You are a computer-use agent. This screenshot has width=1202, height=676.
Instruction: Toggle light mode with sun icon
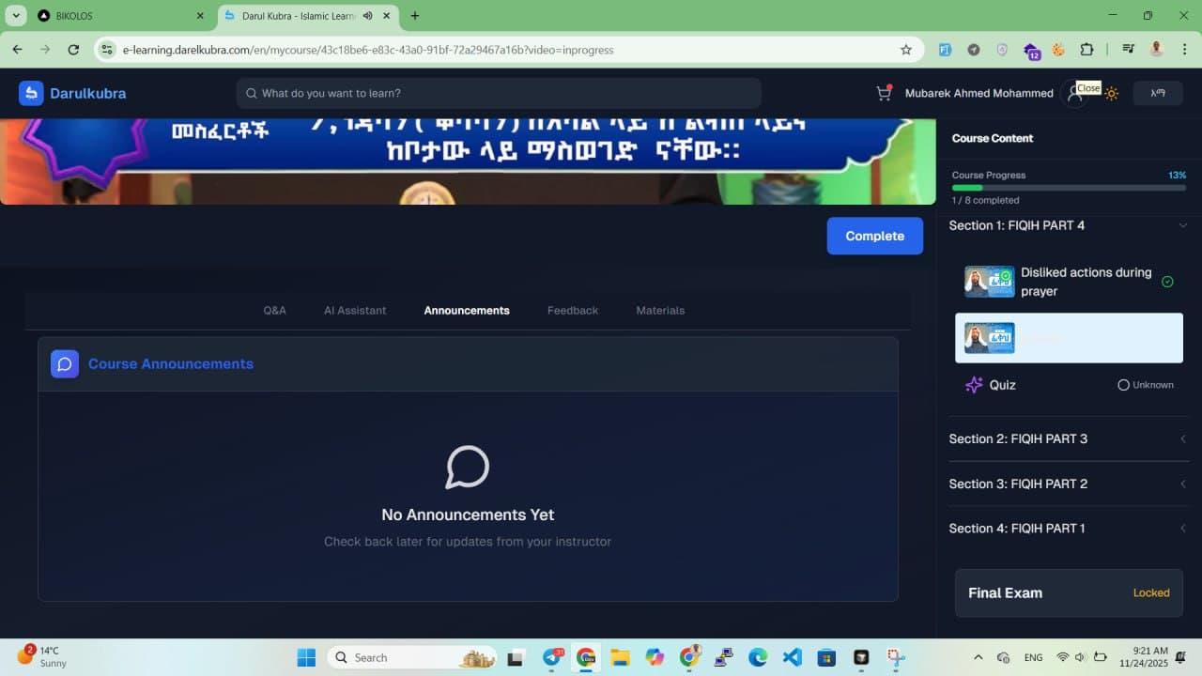point(1112,94)
